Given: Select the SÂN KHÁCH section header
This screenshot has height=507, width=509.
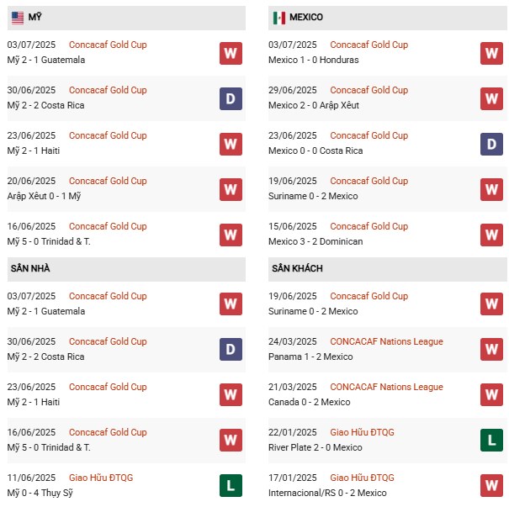Looking at the screenshot, I should click(297, 268).
